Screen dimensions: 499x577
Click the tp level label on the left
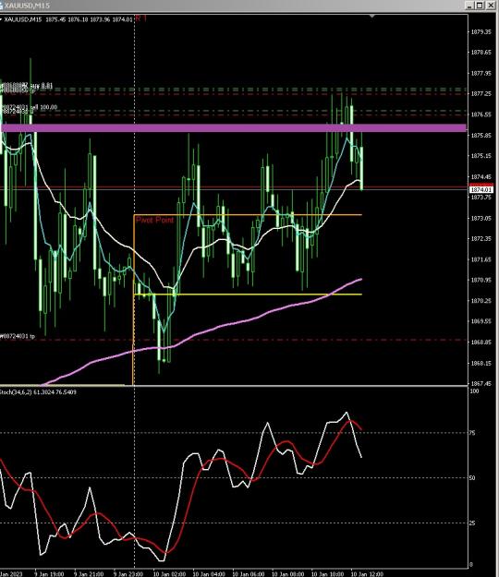click(18, 336)
